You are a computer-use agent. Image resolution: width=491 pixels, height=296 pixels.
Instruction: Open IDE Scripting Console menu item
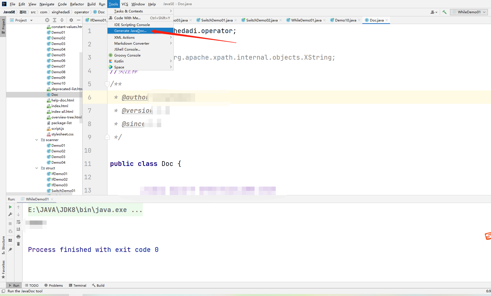(x=140, y=25)
